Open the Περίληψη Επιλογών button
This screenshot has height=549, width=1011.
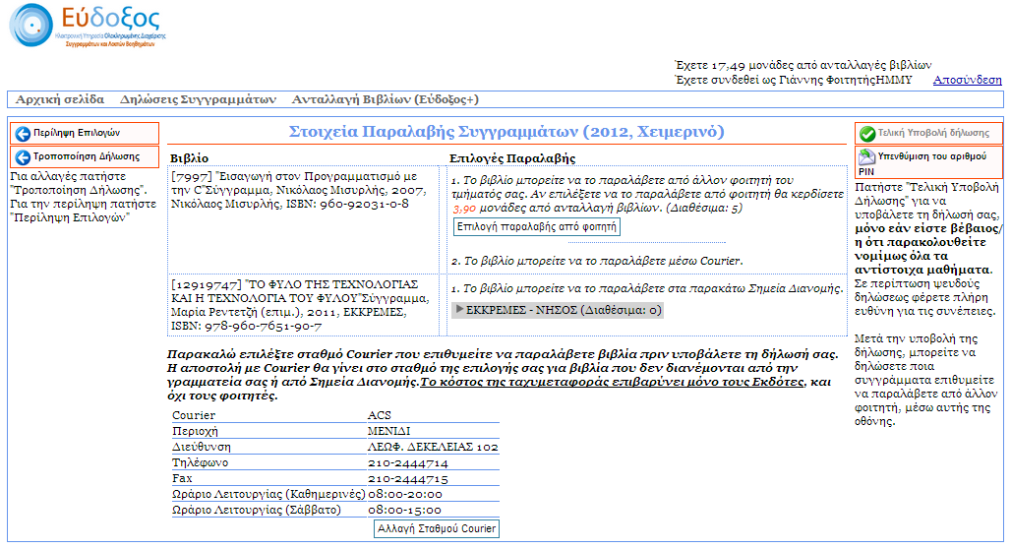[x=85, y=134]
